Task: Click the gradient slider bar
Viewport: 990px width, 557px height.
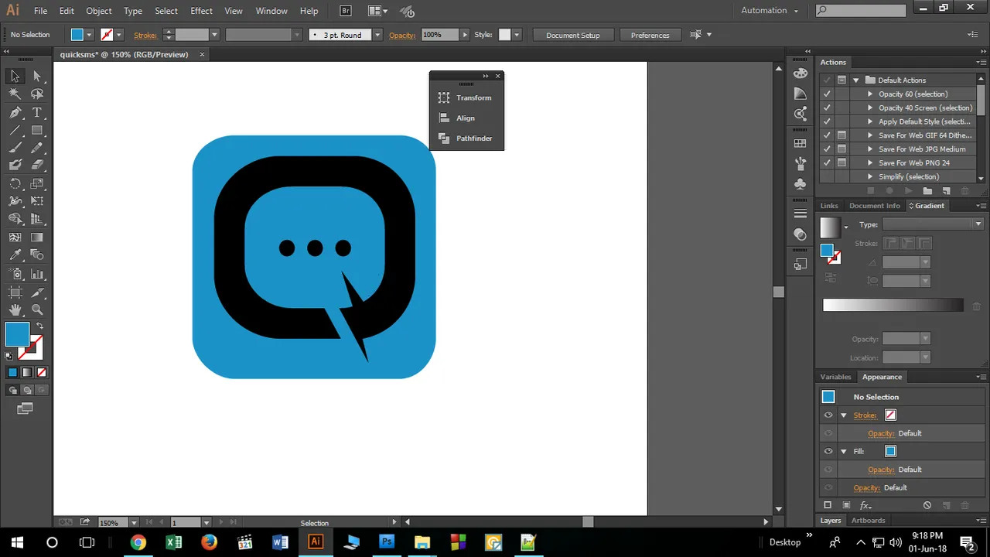Action: point(893,306)
